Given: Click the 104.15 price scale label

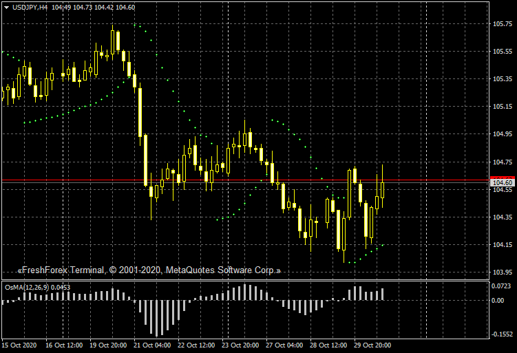Looking at the screenshot, I should pos(503,244).
